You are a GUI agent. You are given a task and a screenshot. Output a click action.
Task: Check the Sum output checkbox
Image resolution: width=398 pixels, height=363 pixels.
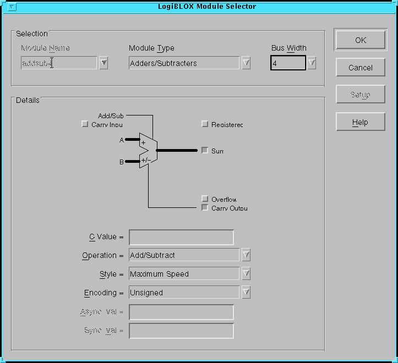tap(205, 150)
